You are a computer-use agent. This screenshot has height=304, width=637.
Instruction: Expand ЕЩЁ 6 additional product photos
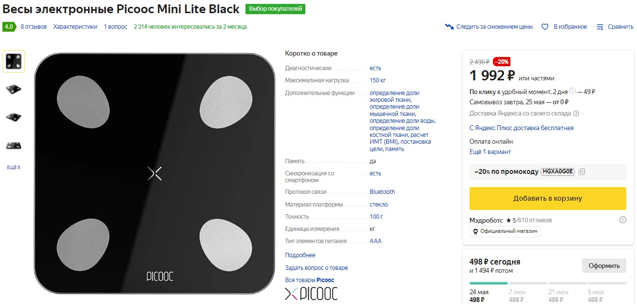point(13,167)
